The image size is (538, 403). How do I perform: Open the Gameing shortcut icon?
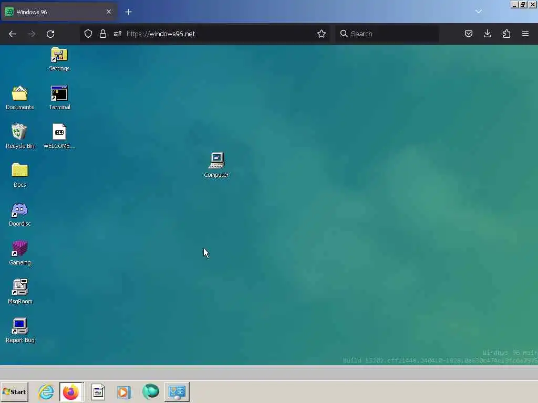click(x=19, y=253)
